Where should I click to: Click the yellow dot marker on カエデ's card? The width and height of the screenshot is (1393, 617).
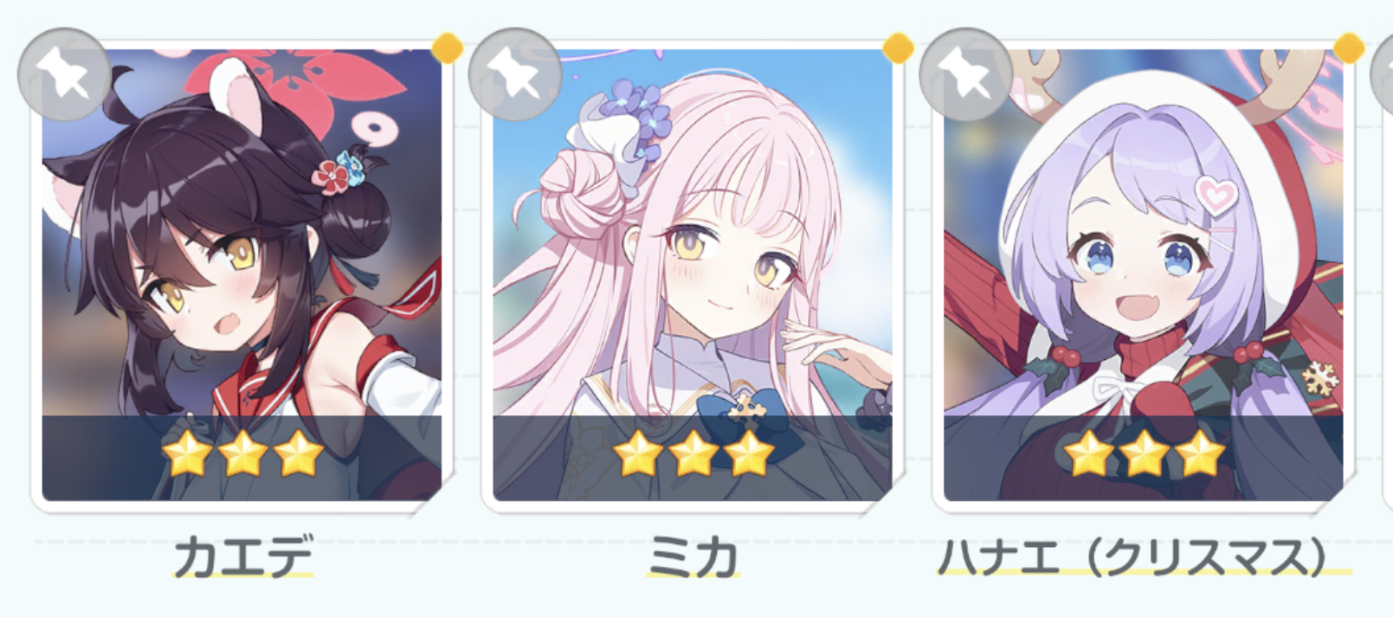click(447, 48)
